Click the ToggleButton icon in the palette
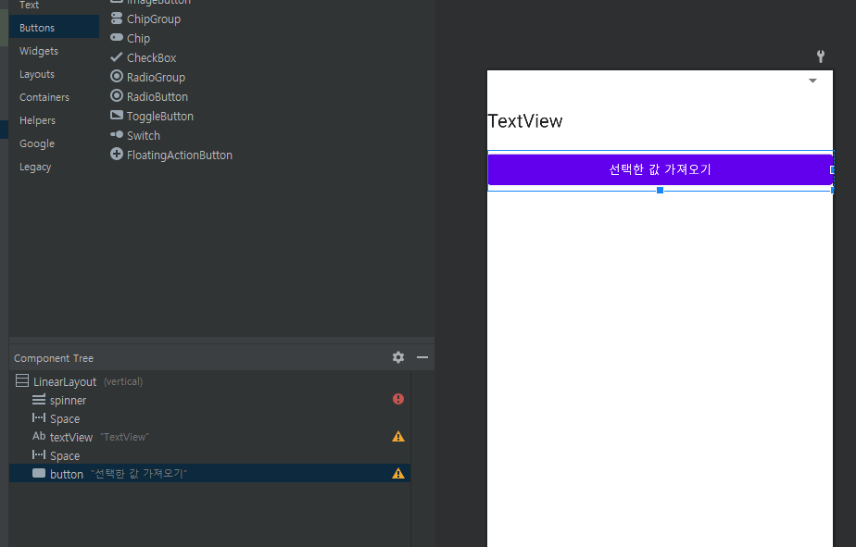The width and height of the screenshot is (856, 547). (117, 115)
